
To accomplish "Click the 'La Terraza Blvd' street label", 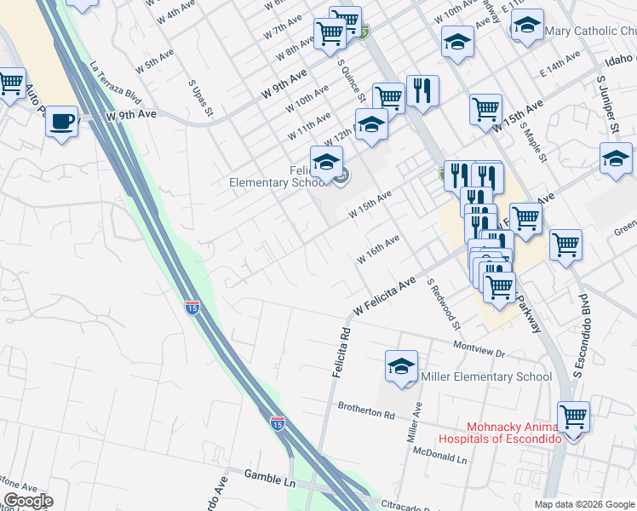I will 115,83.
